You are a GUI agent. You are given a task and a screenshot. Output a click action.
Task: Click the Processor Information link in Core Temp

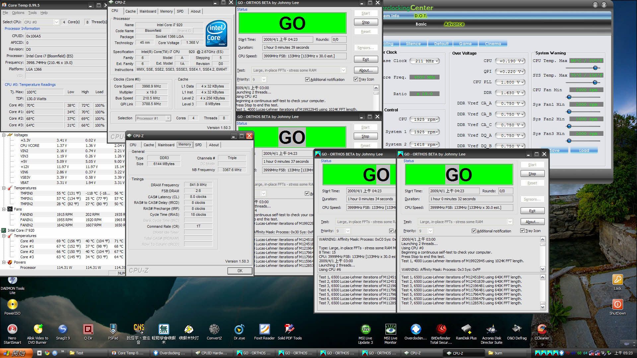pyautogui.click(x=22, y=29)
